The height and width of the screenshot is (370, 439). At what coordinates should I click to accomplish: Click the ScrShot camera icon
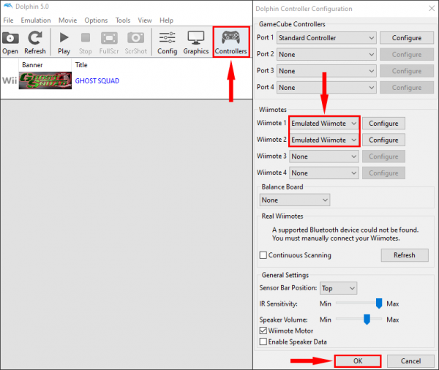point(135,38)
